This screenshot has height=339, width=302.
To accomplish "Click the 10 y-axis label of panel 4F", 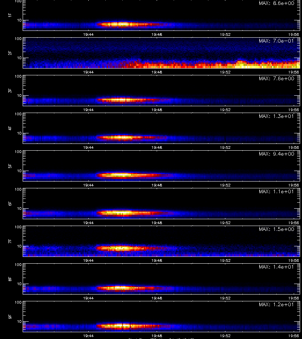I will click(x=19, y=133).
